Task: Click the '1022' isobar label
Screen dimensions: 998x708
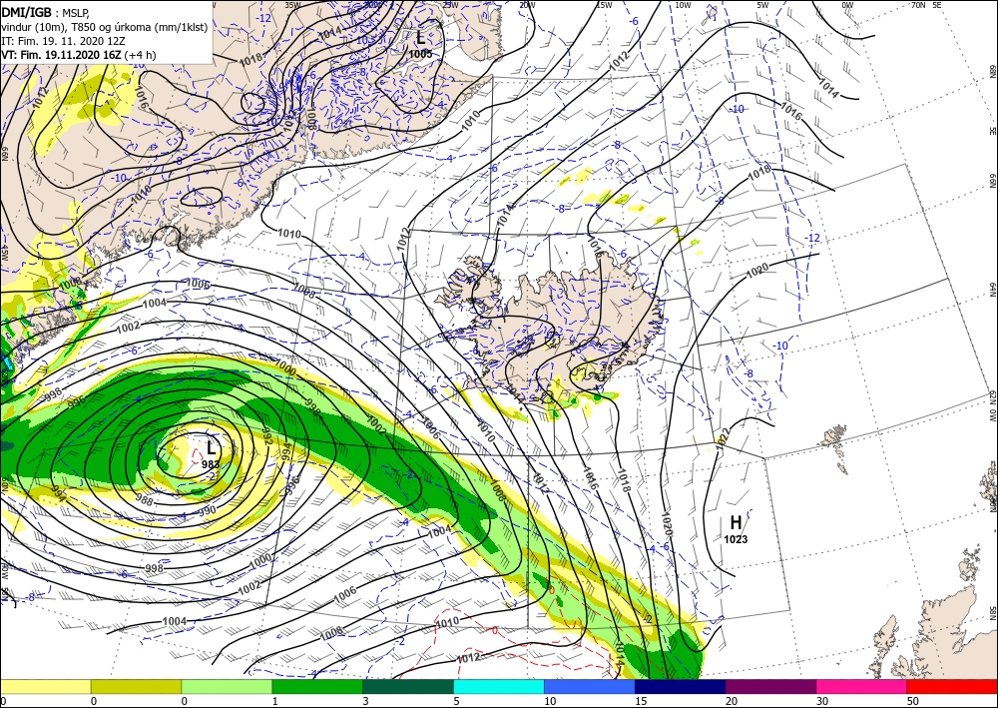Action: tap(723, 439)
